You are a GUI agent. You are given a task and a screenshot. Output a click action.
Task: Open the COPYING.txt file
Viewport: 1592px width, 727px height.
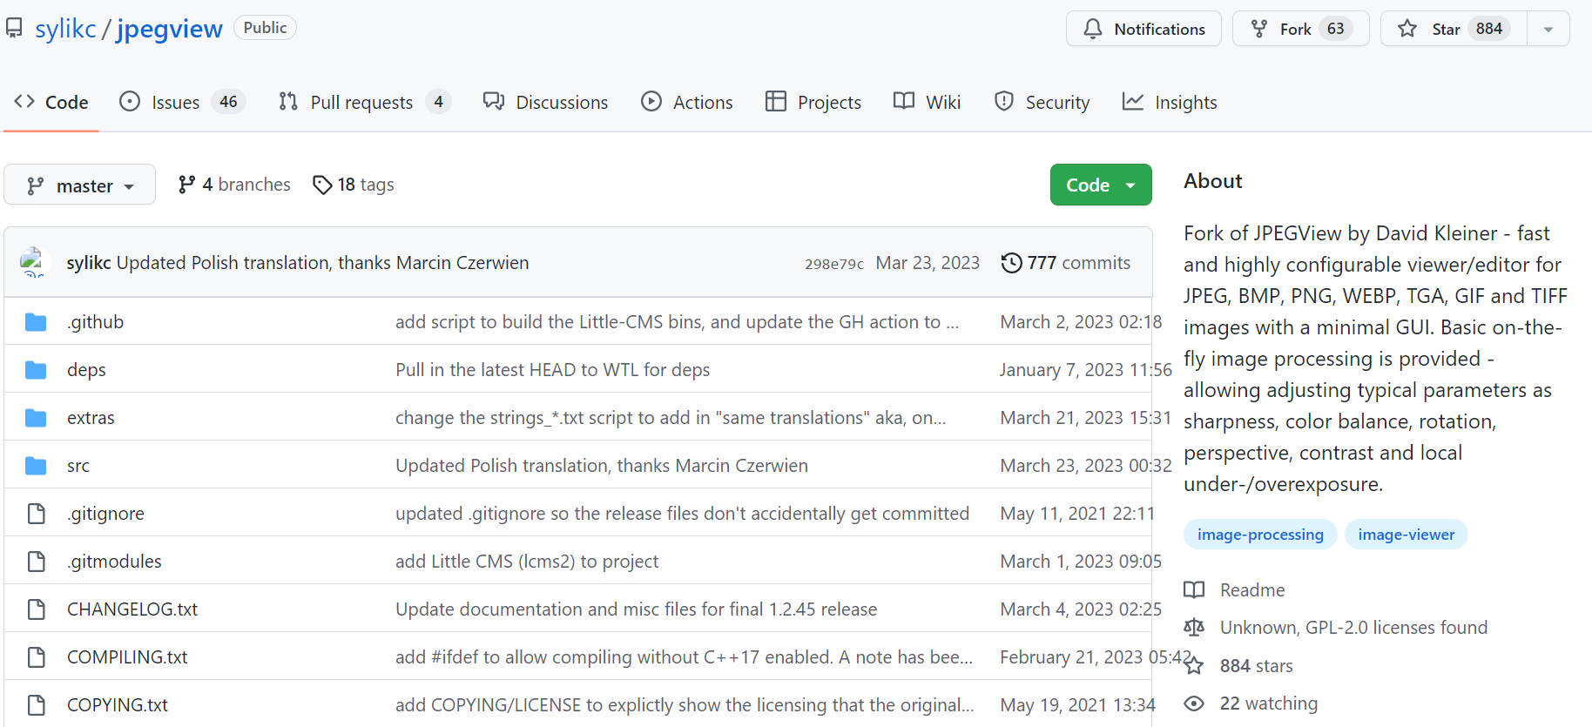(118, 705)
